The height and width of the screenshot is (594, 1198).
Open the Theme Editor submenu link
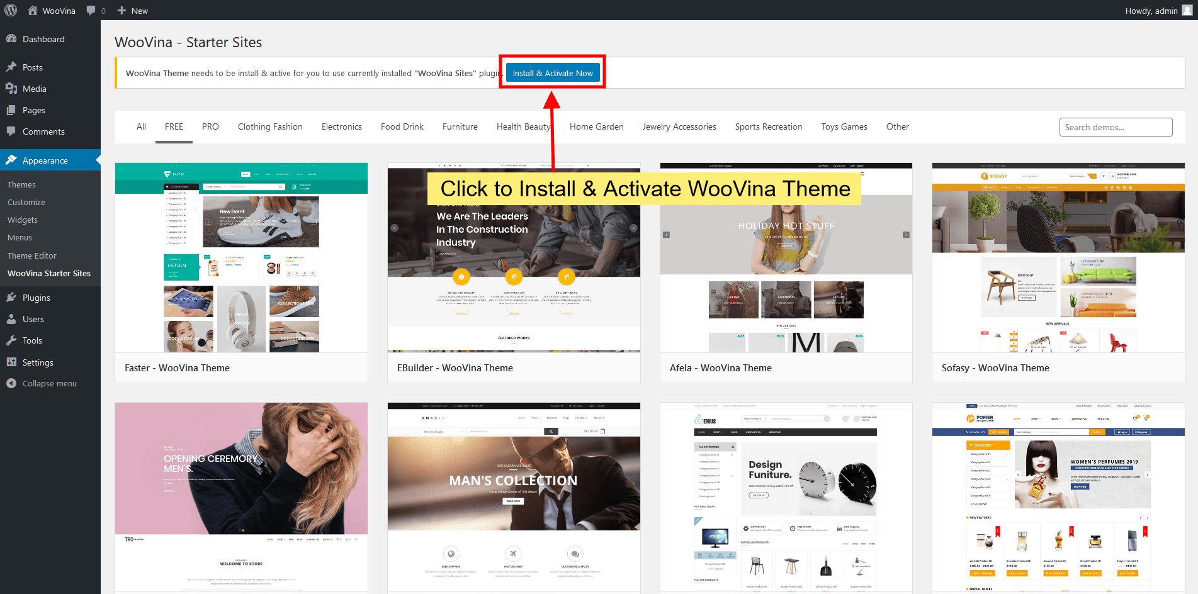(32, 255)
